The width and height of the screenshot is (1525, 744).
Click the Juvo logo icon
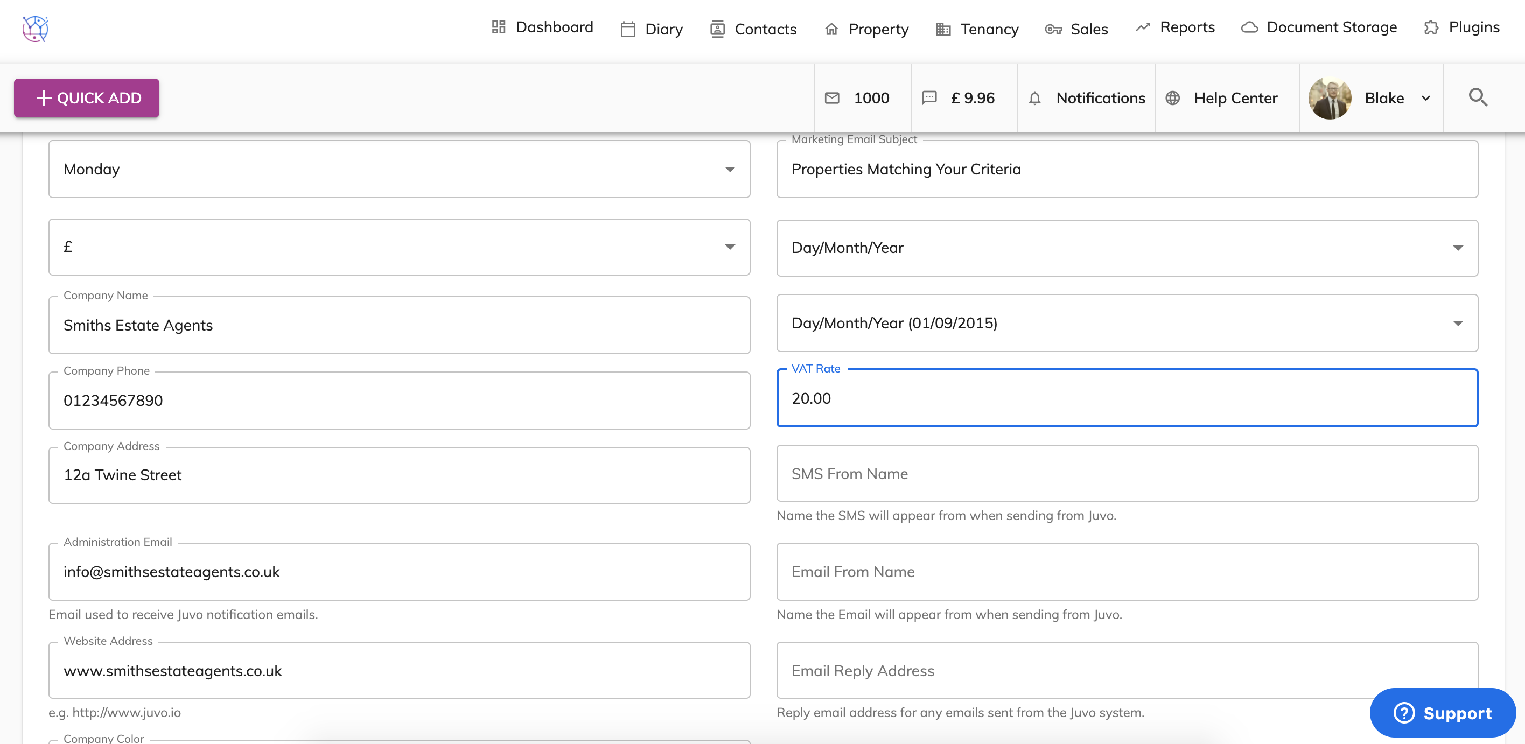(x=35, y=29)
